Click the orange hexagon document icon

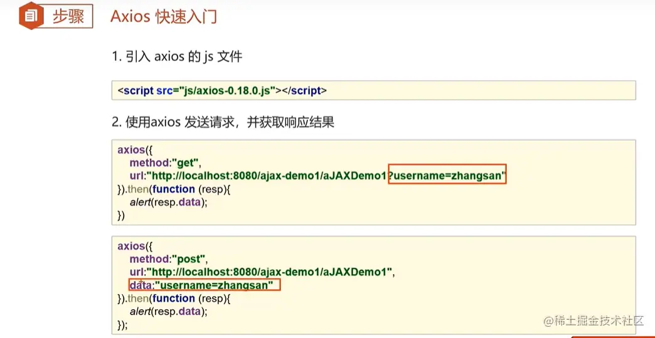(29, 16)
